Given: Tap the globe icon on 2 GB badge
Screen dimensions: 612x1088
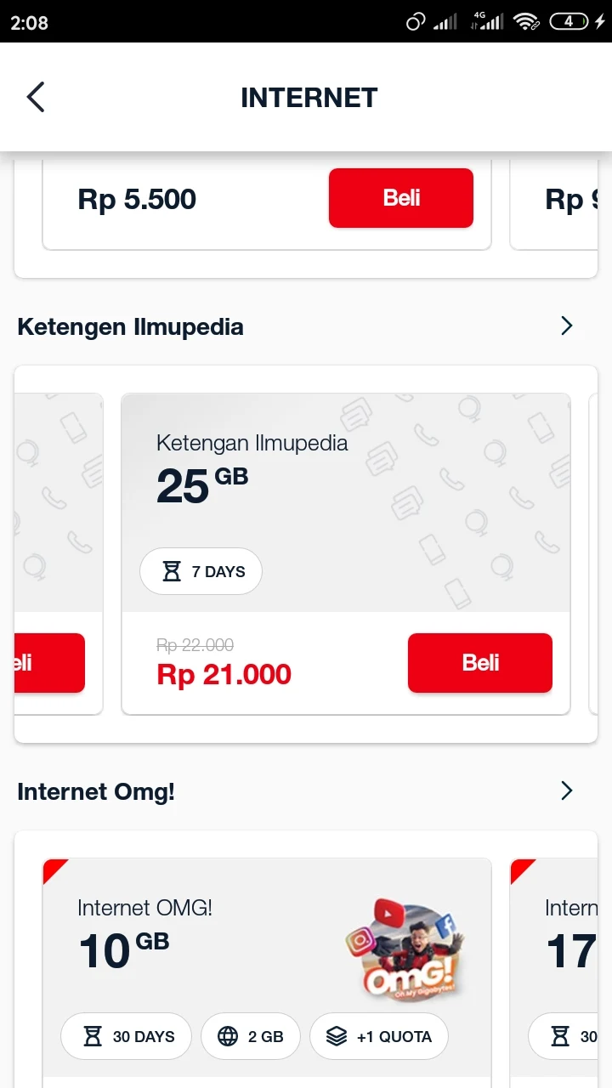Looking at the screenshot, I should pyautogui.click(x=228, y=1036).
